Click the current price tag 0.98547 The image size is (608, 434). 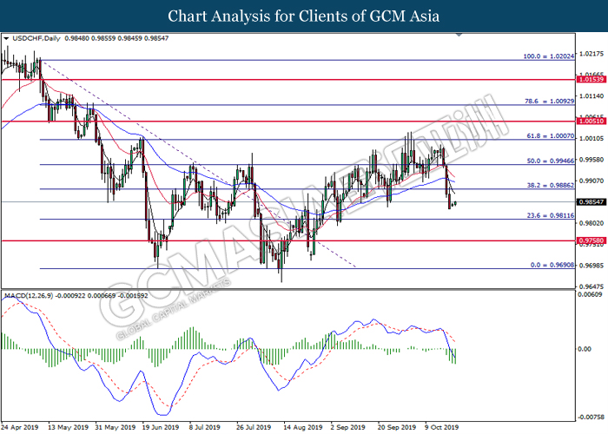[x=591, y=201]
